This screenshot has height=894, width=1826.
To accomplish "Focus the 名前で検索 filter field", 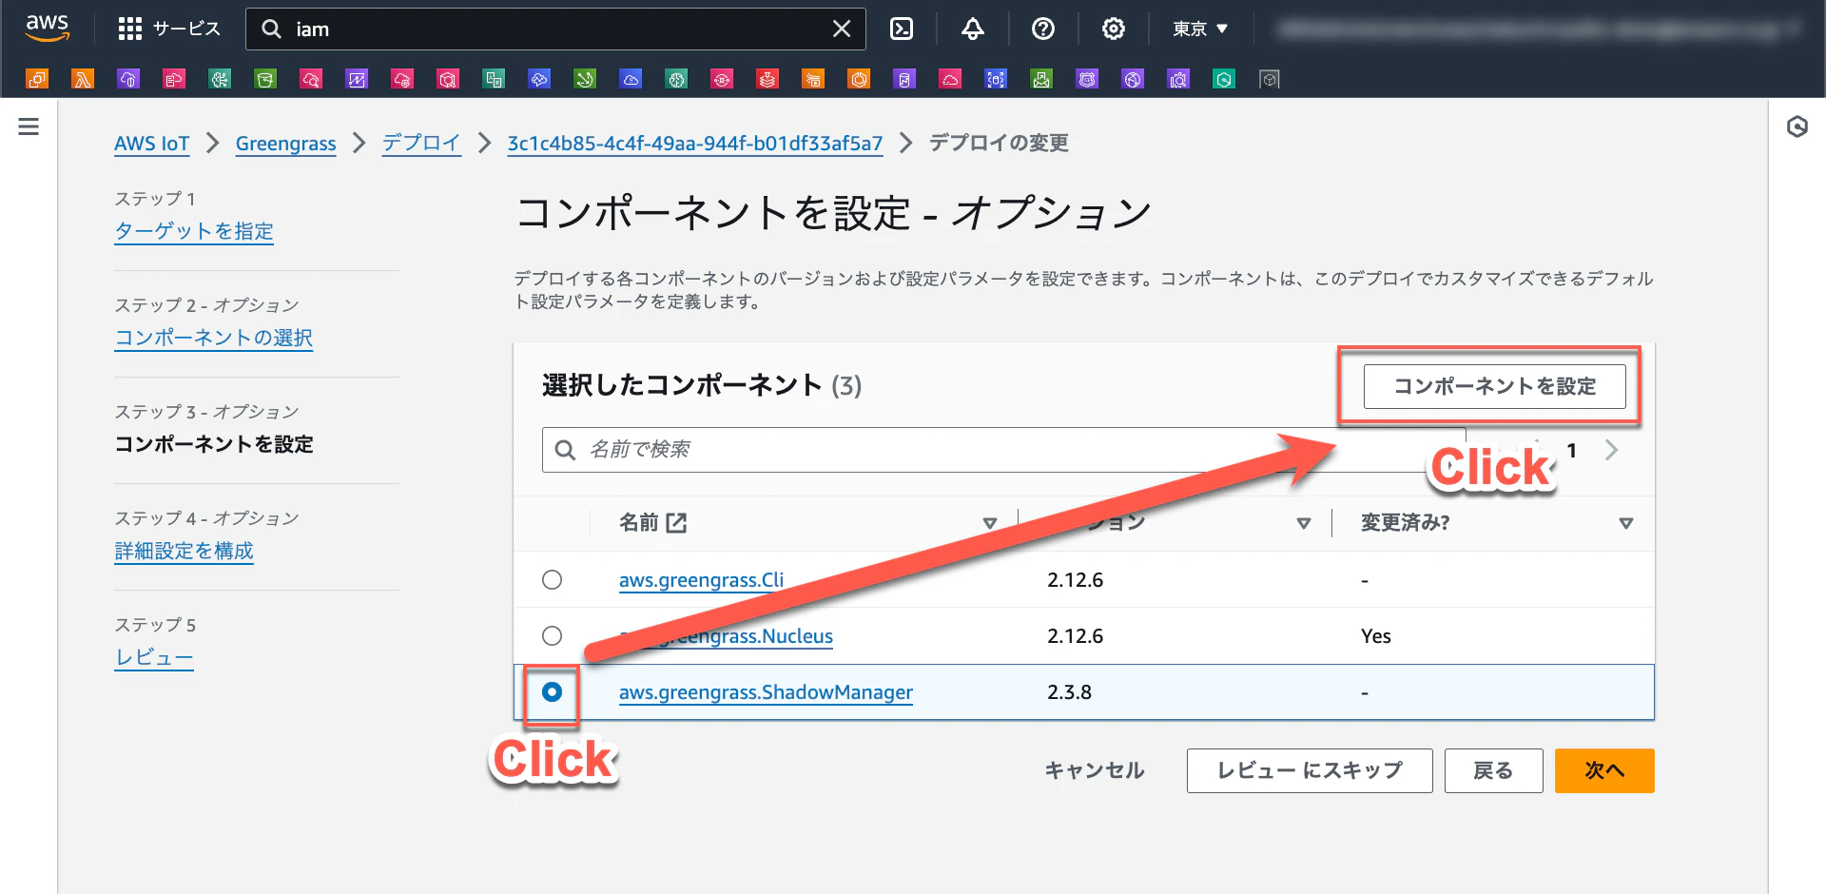I will 1003,450.
